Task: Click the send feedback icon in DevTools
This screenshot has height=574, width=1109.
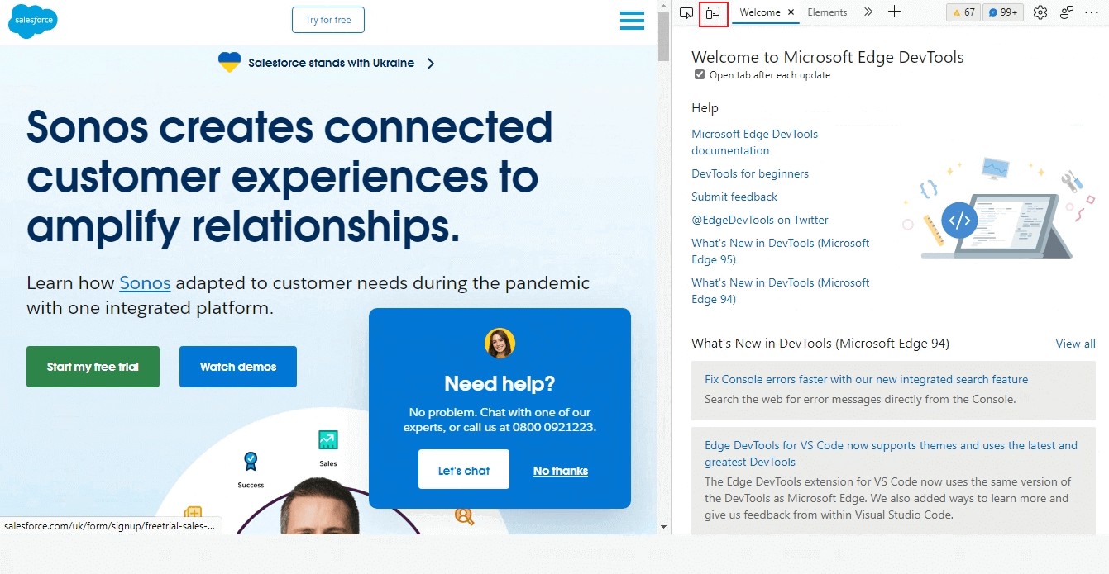Action: tap(1065, 12)
